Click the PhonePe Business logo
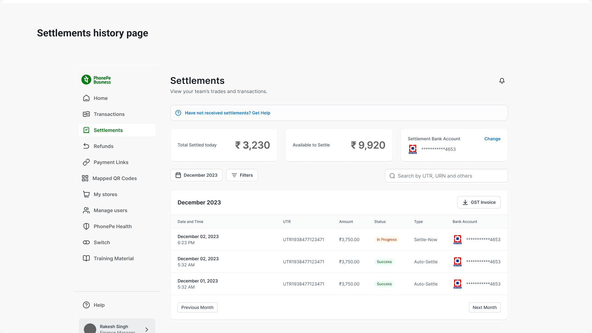 (96, 80)
